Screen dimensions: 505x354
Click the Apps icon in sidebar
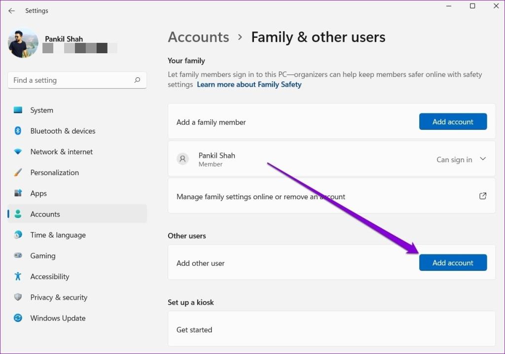18,193
